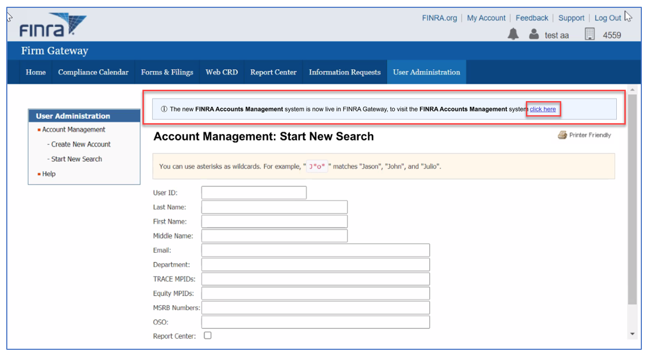Focus the Email text field
645x354 pixels.
pos(315,250)
